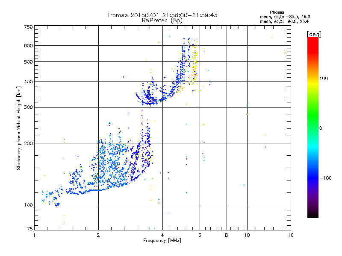Click the x-axis label '8'

(x=227, y=235)
